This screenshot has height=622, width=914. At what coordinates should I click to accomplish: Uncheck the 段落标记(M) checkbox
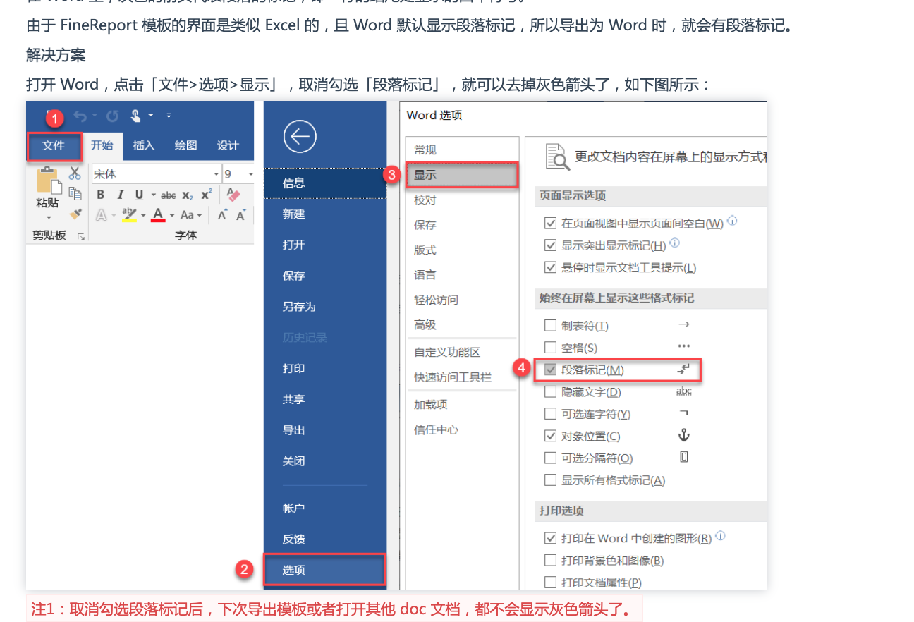551,370
